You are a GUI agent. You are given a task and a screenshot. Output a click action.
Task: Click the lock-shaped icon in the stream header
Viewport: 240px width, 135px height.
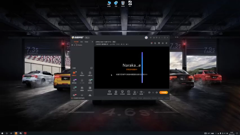pos(155,43)
